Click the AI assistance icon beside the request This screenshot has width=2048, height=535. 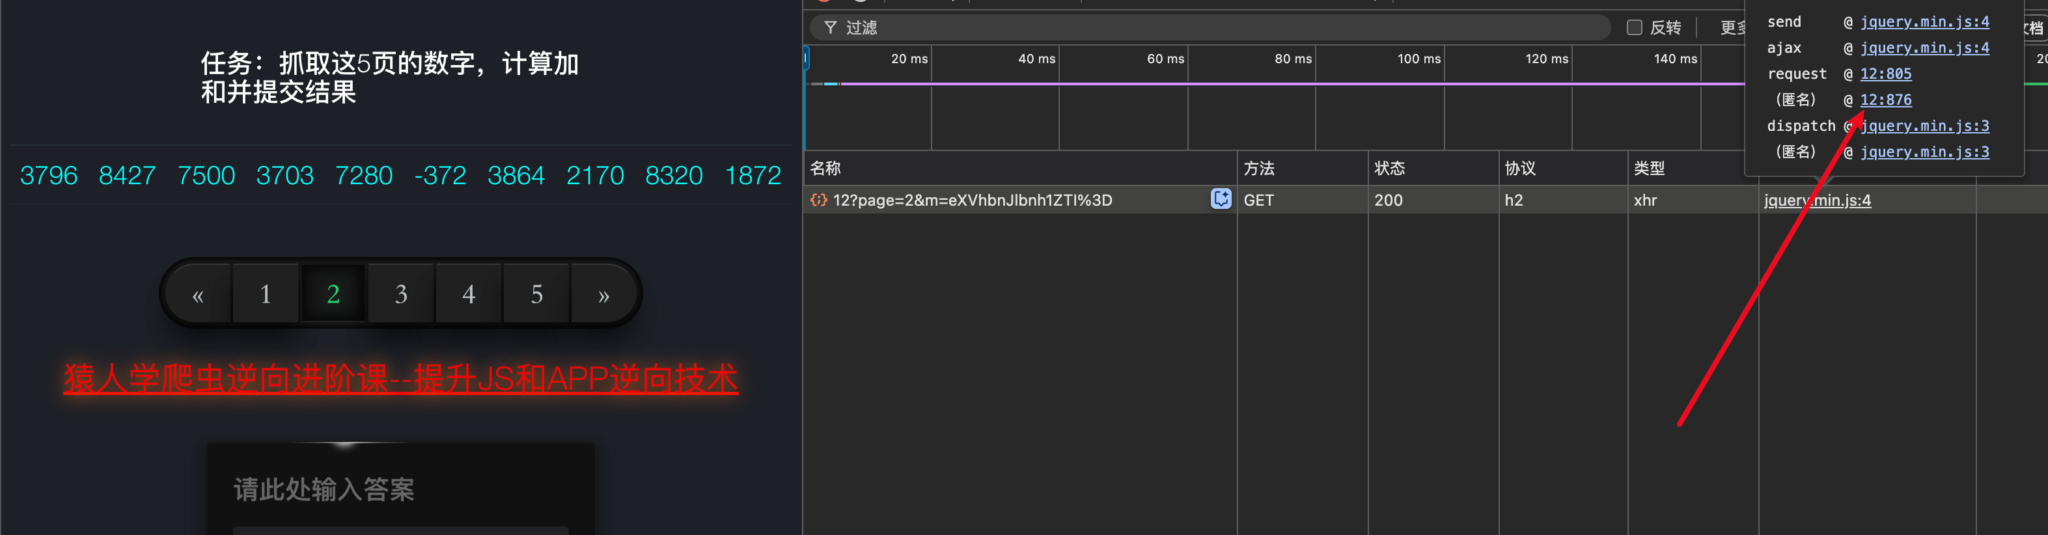tap(1221, 200)
